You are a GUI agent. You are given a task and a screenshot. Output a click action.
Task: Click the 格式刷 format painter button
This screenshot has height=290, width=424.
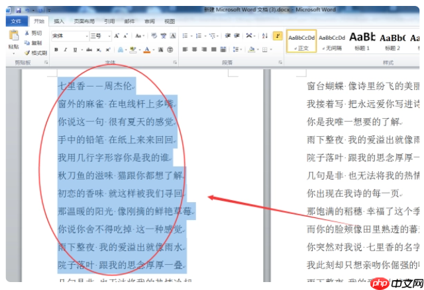click(x=36, y=53)
